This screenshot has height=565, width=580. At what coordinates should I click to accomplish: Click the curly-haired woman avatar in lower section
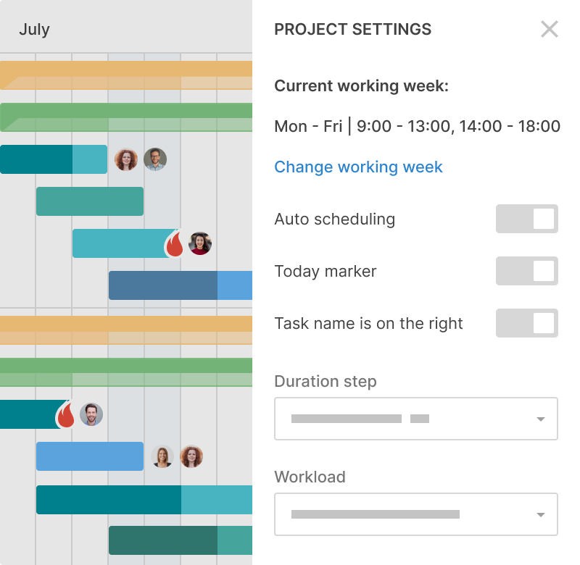coord(191,456)
